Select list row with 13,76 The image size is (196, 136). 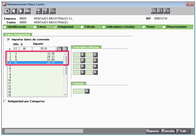point(35,54)
